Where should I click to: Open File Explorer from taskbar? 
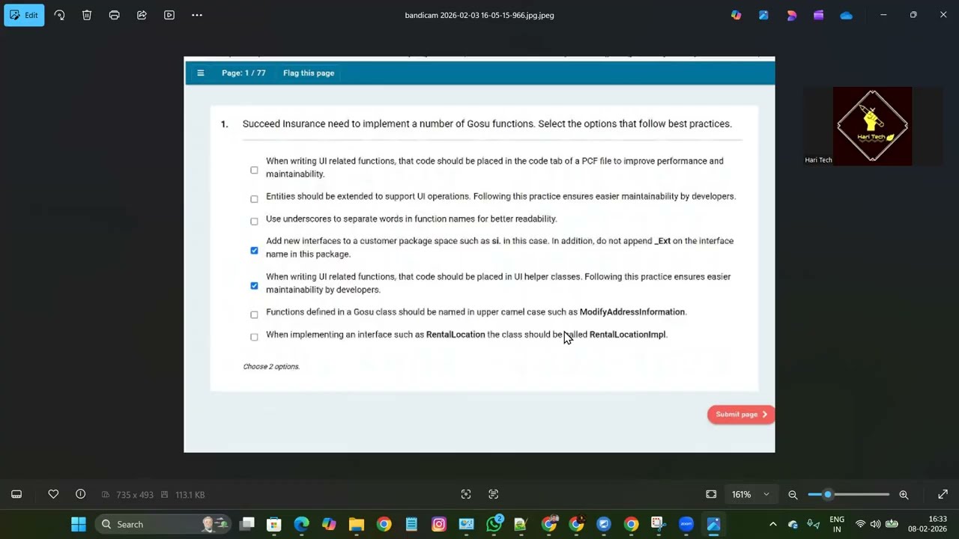coord(357,524)
